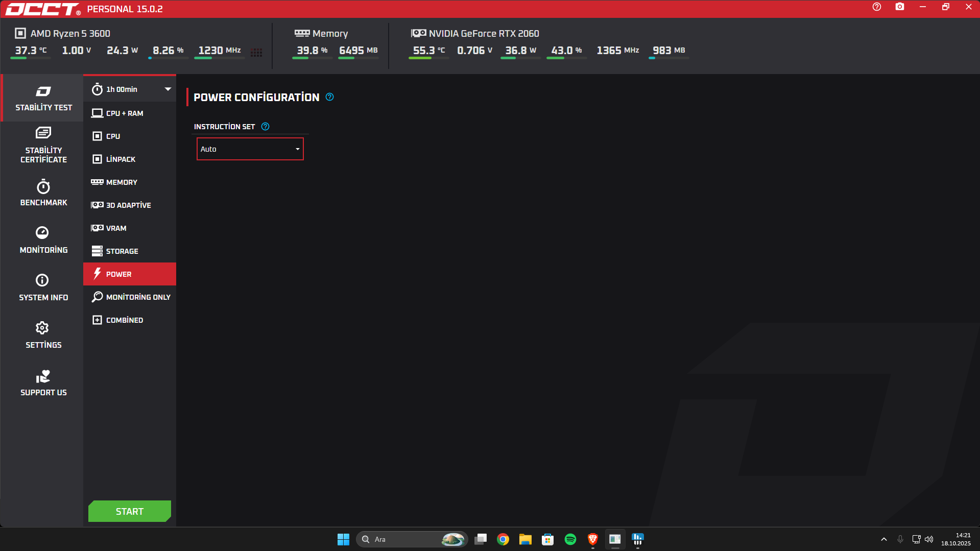
Task: Click the GPU temperature 55.3 °C reading
Action: click(x=429, y=51)
